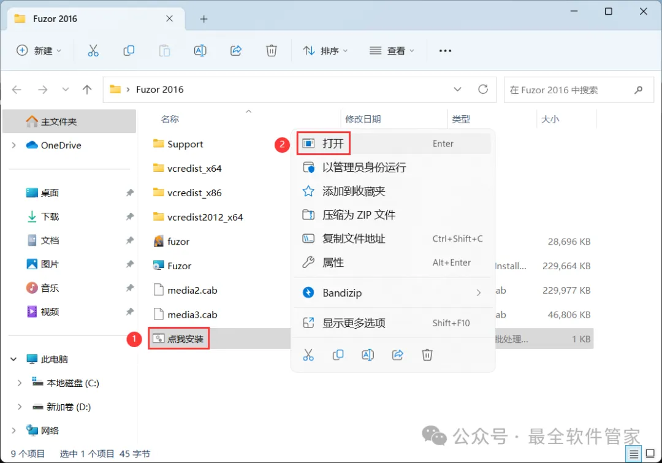Select the vcredist_x64 folder
Image resolution: width=662 pixels, height=463 pixels.
point(187,168)
